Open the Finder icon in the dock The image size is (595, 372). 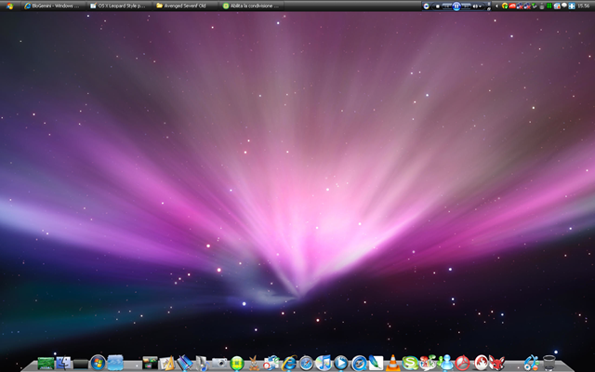[x=64, y=363]
